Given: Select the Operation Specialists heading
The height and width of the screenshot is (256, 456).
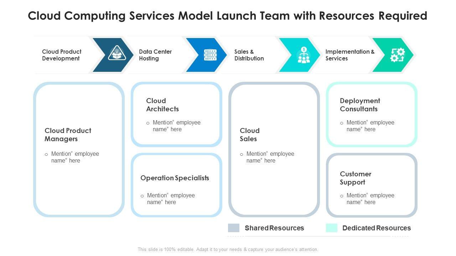Looking at the screenshot, I should coord(175,178).
